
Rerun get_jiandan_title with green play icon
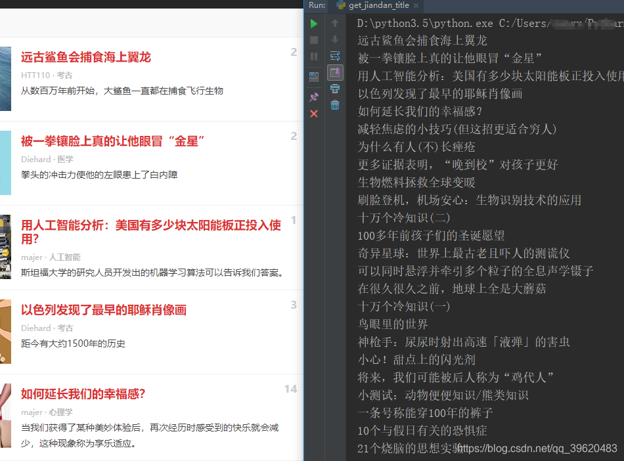(314, 24)
